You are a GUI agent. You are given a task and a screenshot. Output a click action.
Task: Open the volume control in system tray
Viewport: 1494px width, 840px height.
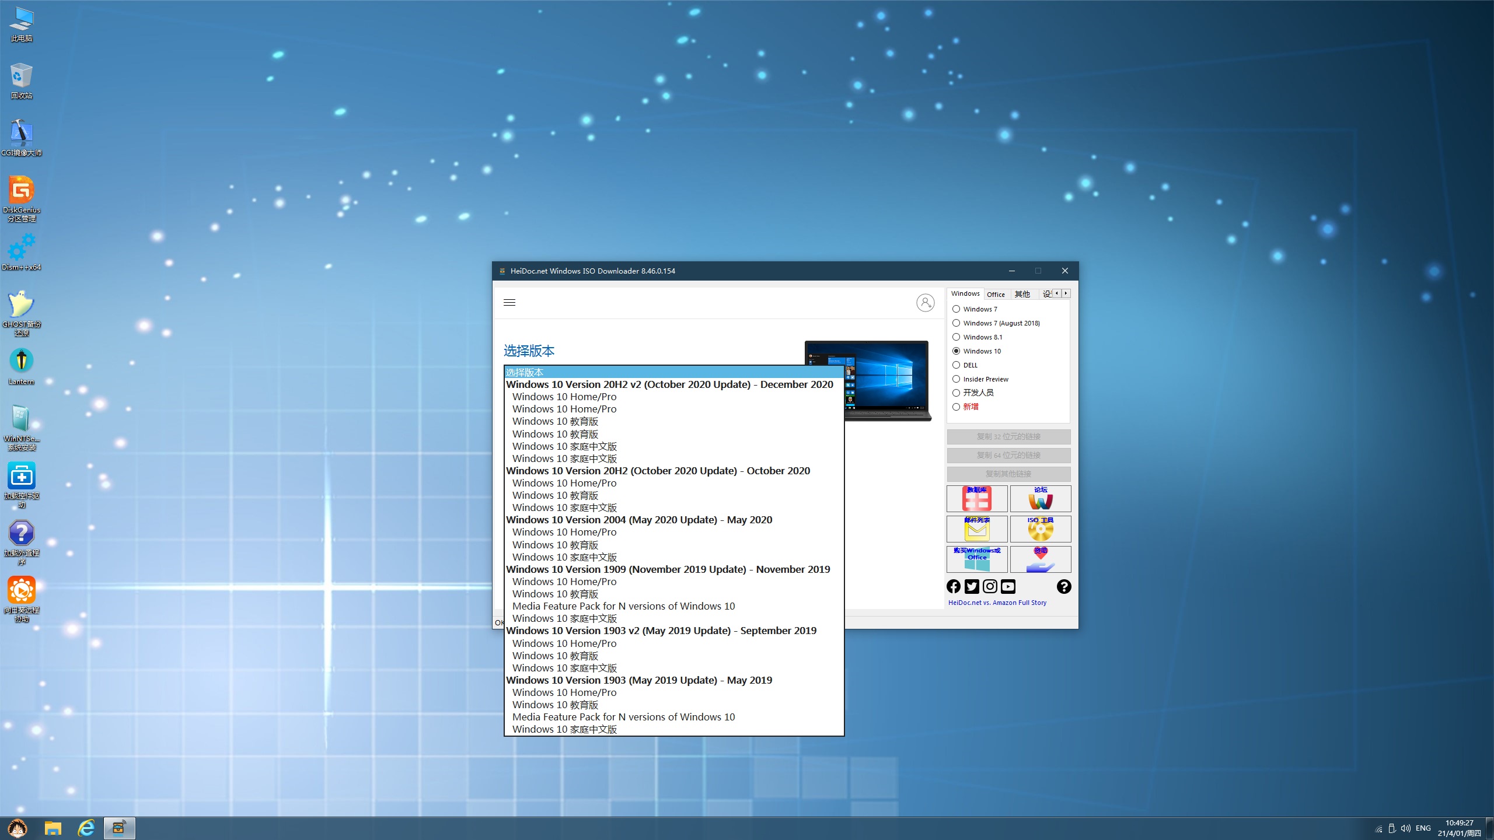point(1405,828)
